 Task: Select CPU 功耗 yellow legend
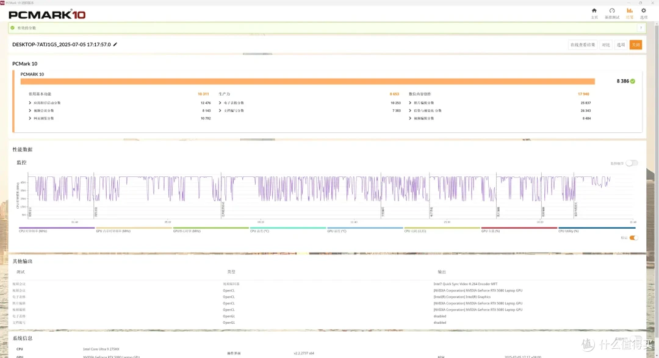(x=442, y=229)
